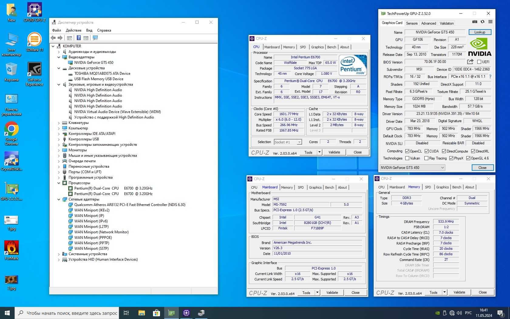Click Lookup button in GPU-Z
This screenshot has height=319, width=510.
point(480,32)
